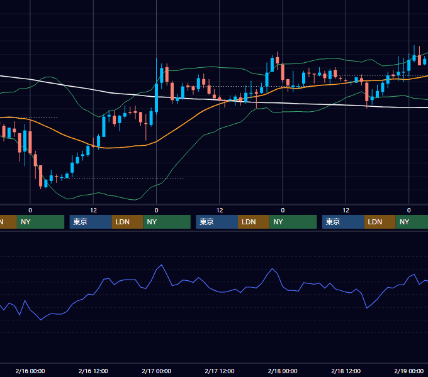Click the NY session block spanning 2/19 00:00
This screenshot has height=377, width=428.
(412, 222)
